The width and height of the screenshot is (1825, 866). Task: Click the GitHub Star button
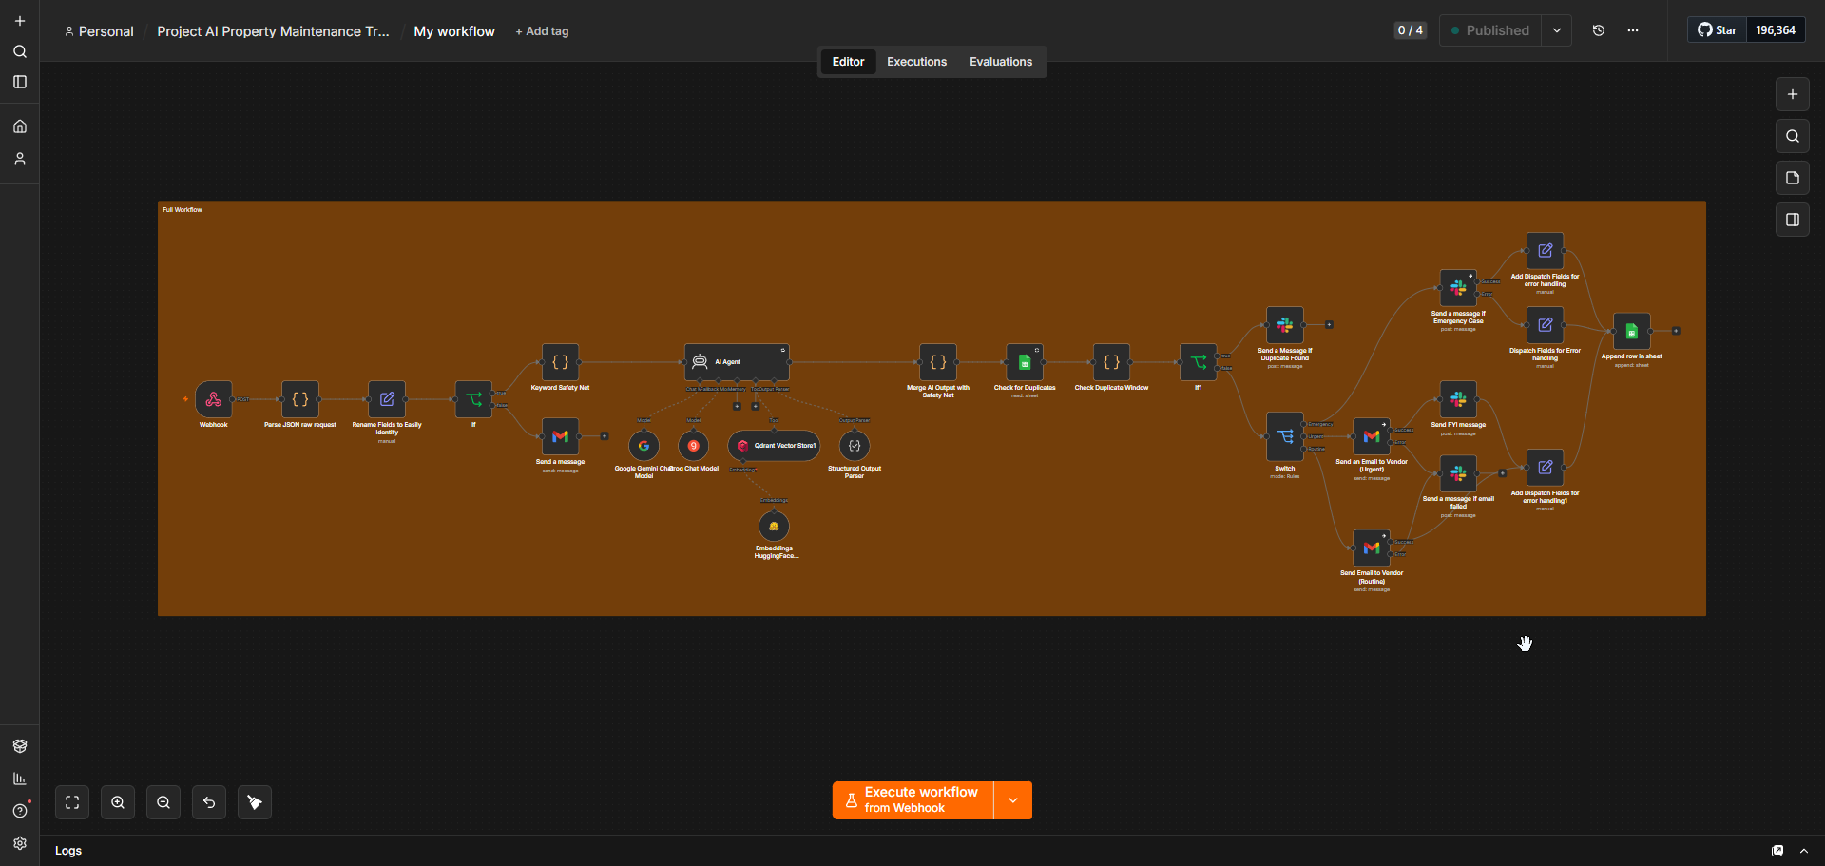click(x=1718, y=30)
